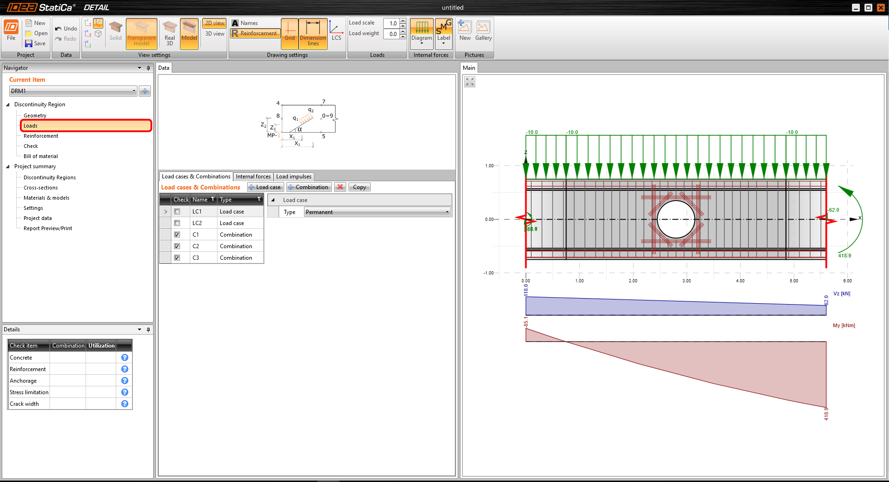Toggle Dimension lines display

coord(313,33)
